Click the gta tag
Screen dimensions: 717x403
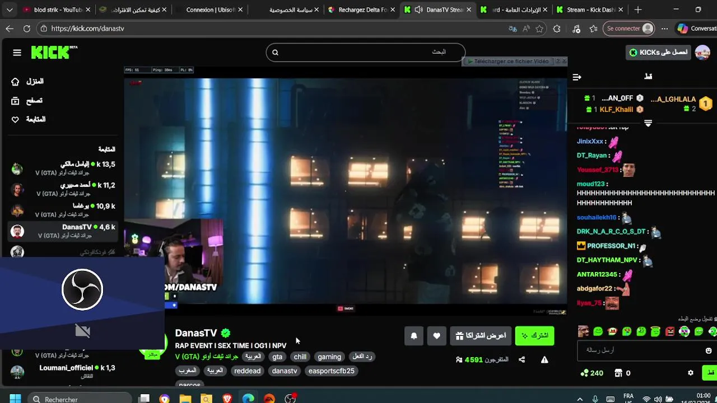[x=277, y=357]
